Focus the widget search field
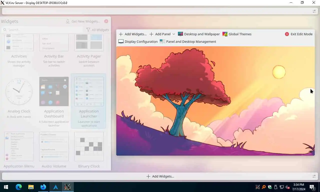The height and width of the screenshot is (192, 320). (42, 30)
